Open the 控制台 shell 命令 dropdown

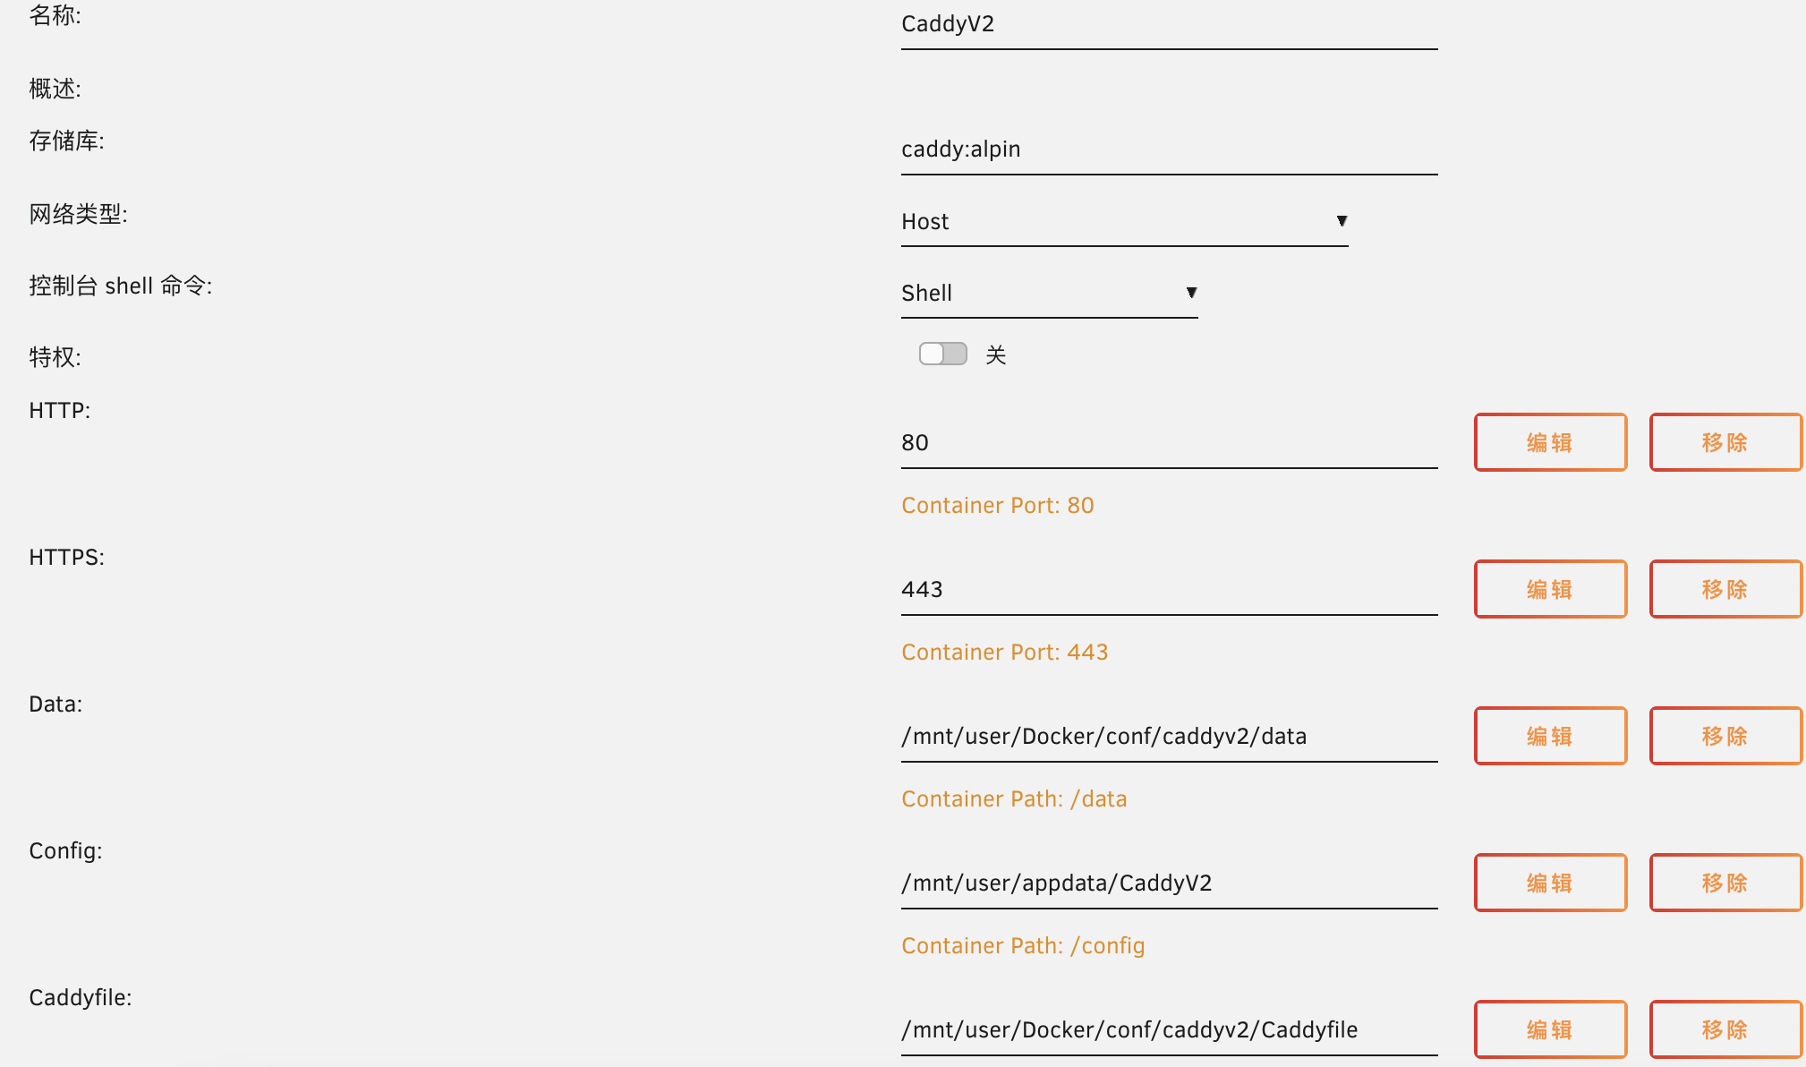1047,293
